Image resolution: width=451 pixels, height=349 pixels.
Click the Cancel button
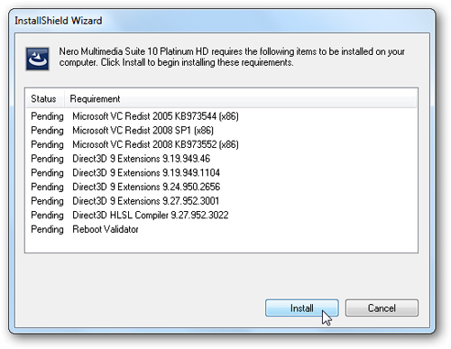[x=382, y=308]
